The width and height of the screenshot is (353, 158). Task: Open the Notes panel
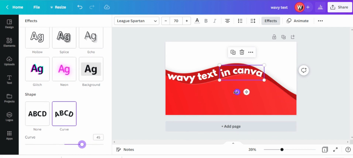pyautogui.click(x=125, y=149)
